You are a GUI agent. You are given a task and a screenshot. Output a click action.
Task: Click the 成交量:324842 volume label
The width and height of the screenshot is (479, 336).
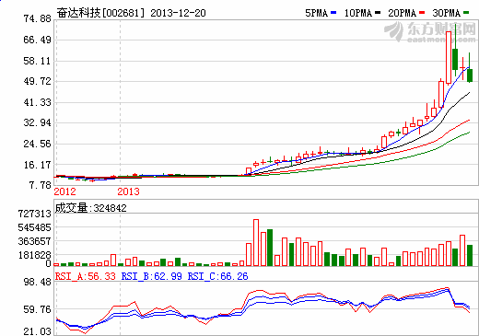coord(90,208)
